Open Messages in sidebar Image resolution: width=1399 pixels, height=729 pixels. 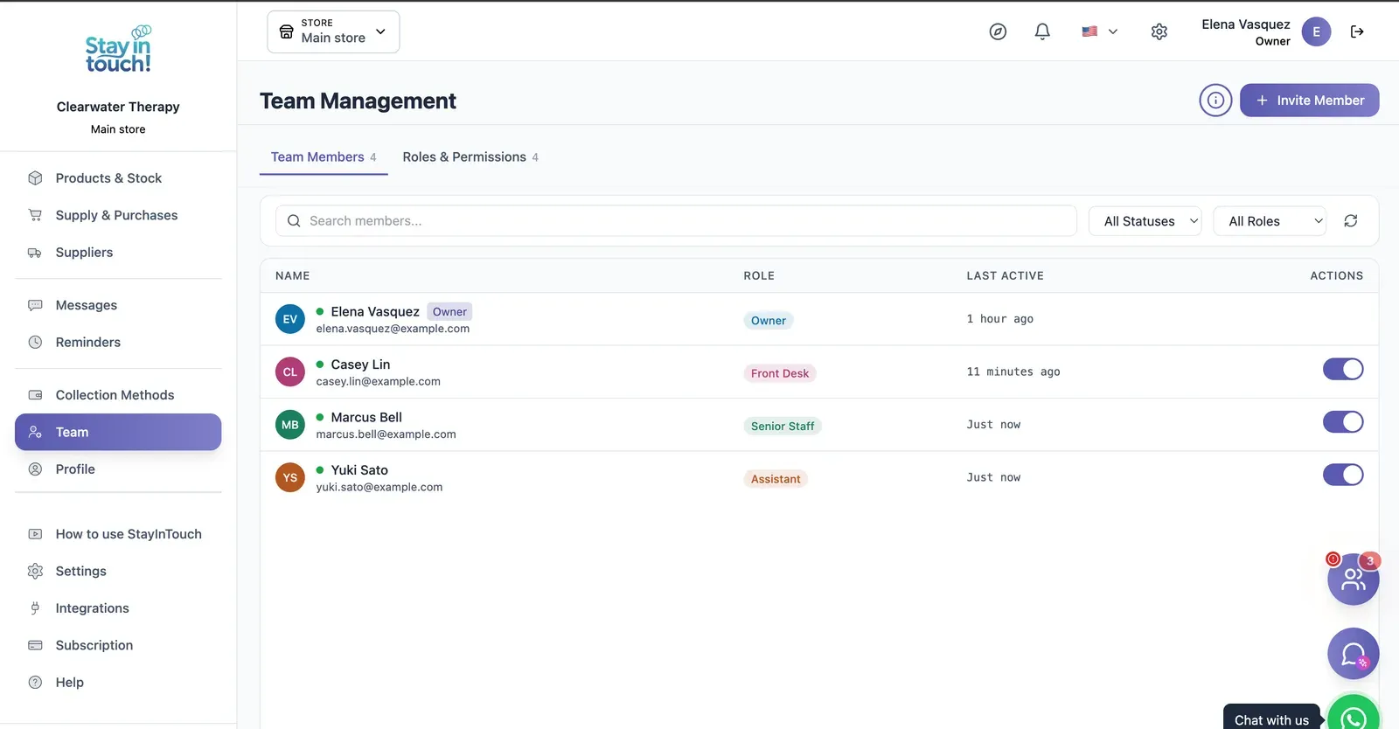coord(118,305)
